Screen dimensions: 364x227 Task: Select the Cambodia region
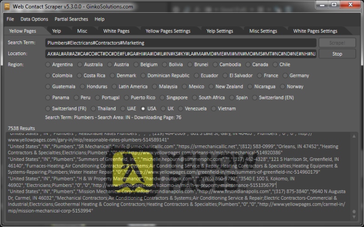227,64
